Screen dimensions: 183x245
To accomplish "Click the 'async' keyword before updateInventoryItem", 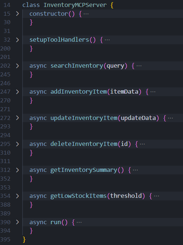I will click(38, 118).
